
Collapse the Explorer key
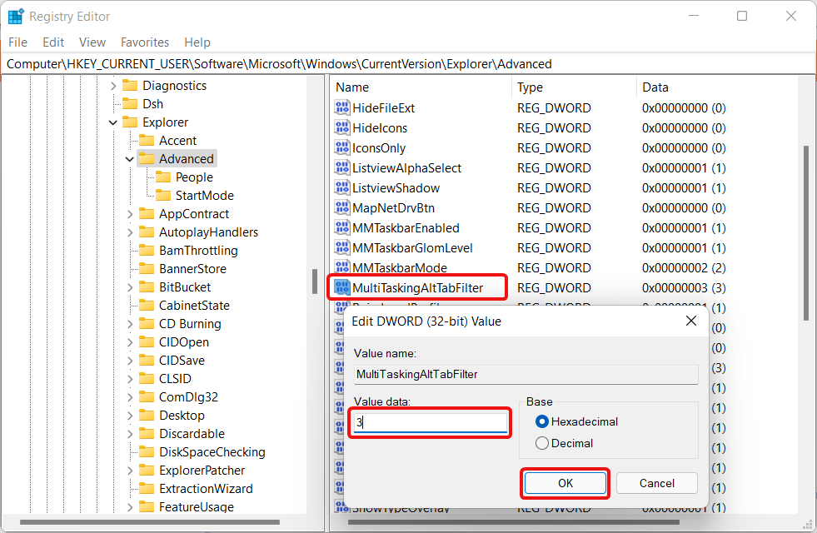[113, 122]
